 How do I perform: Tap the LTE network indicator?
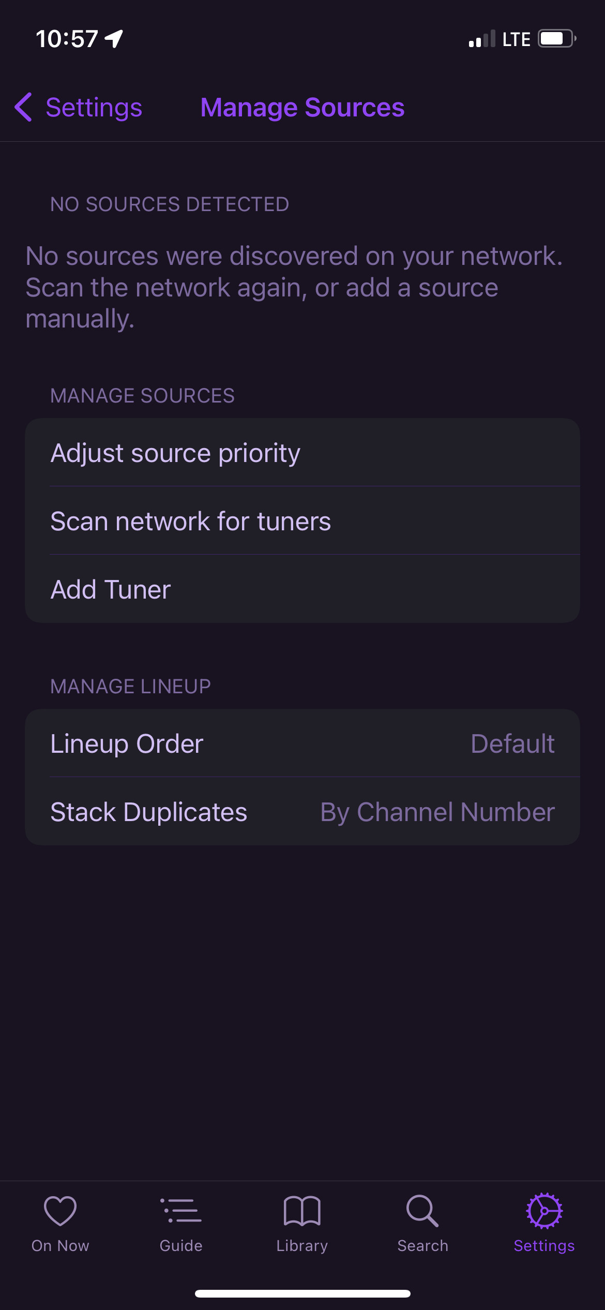(x=516, y=39)
